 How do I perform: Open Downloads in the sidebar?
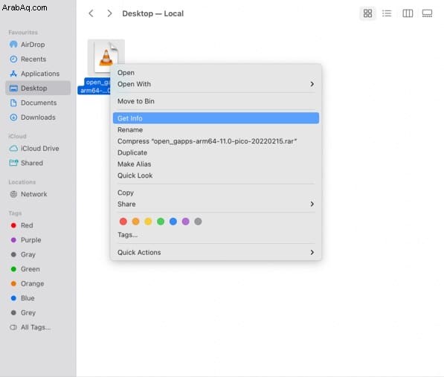(x=38, y=117)
